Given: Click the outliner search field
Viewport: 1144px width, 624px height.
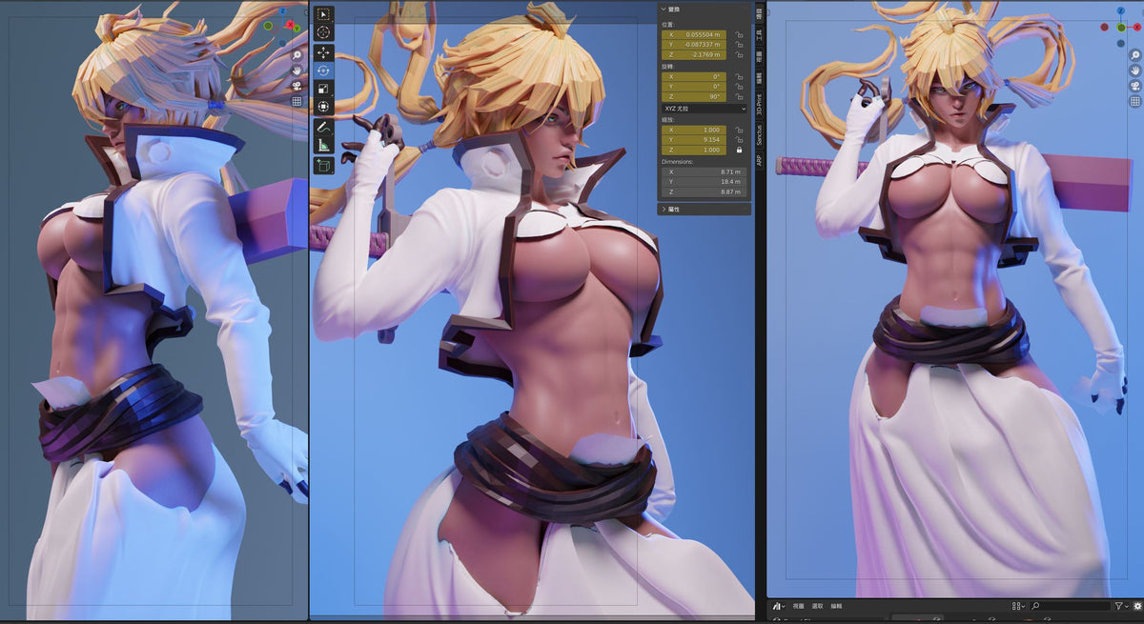Looking at the screenshot, I should 1070,606.
